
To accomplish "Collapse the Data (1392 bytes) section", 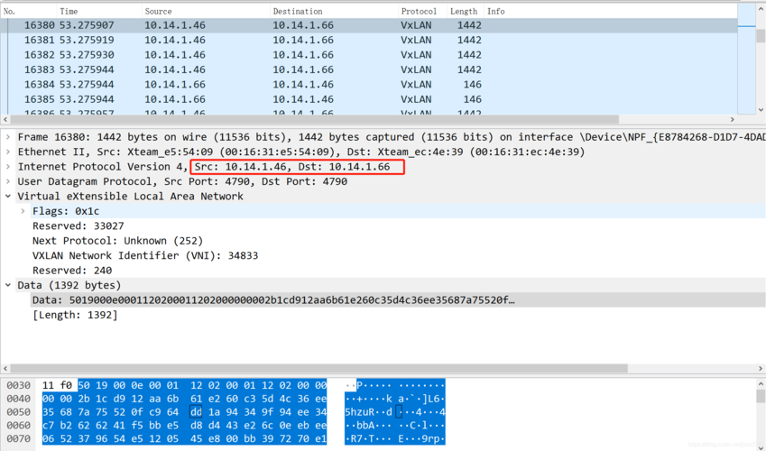I will [x=8, y=285].
